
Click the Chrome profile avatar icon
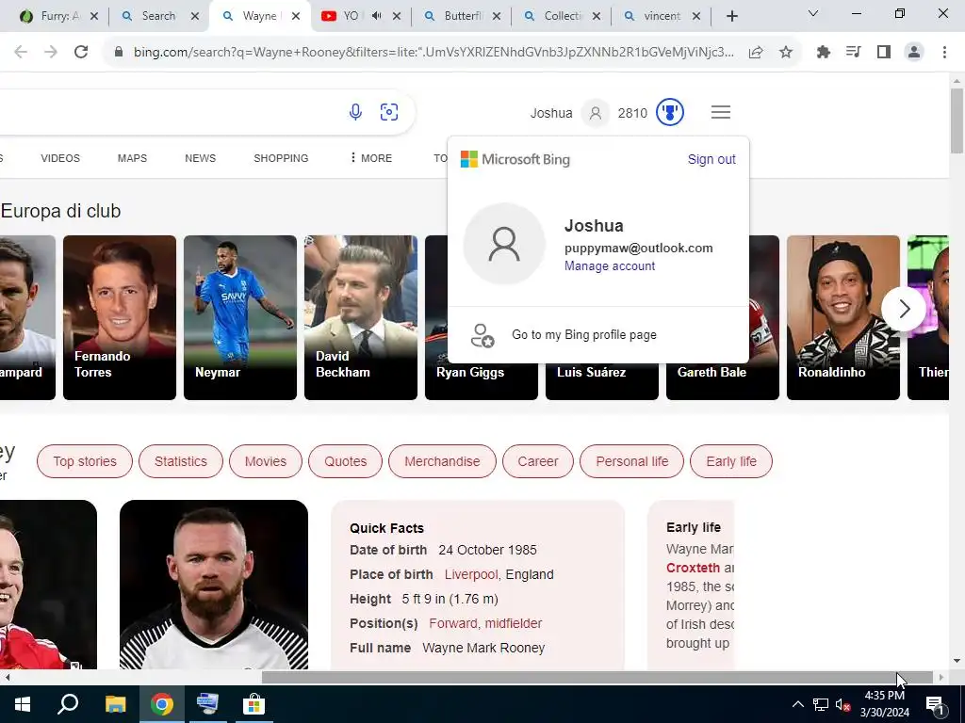(914, 52)
